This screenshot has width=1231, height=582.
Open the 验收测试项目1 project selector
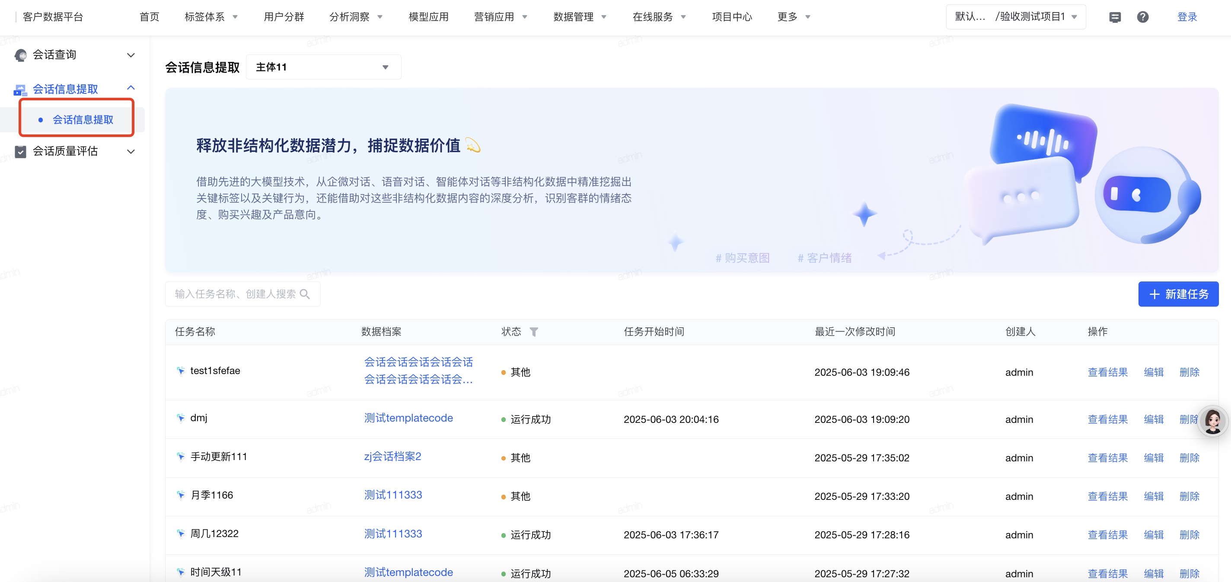click(1015, 17)
